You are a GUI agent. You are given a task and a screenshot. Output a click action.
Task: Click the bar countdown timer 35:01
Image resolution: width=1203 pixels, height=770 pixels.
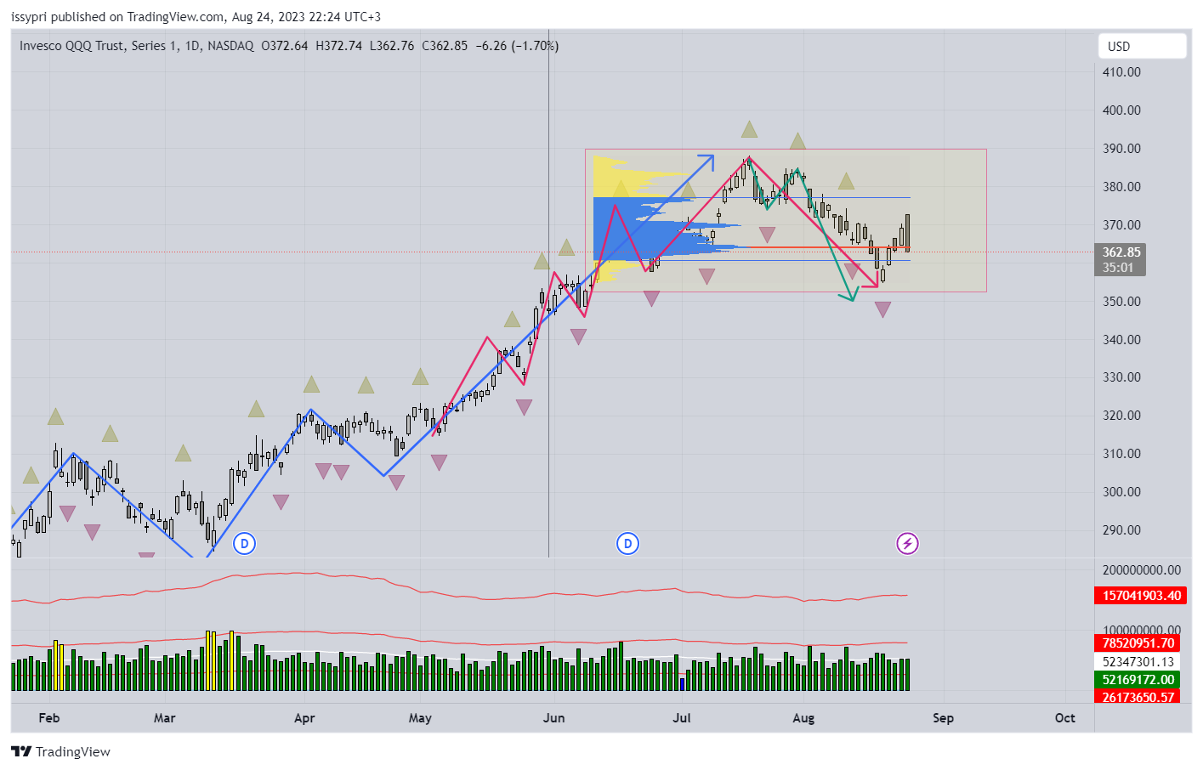(1118, 268)
